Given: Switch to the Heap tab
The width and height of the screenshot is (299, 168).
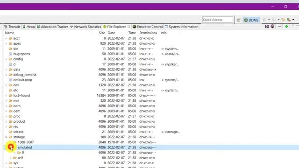Looking at the screenshot, I should click(x=28, y=27).
